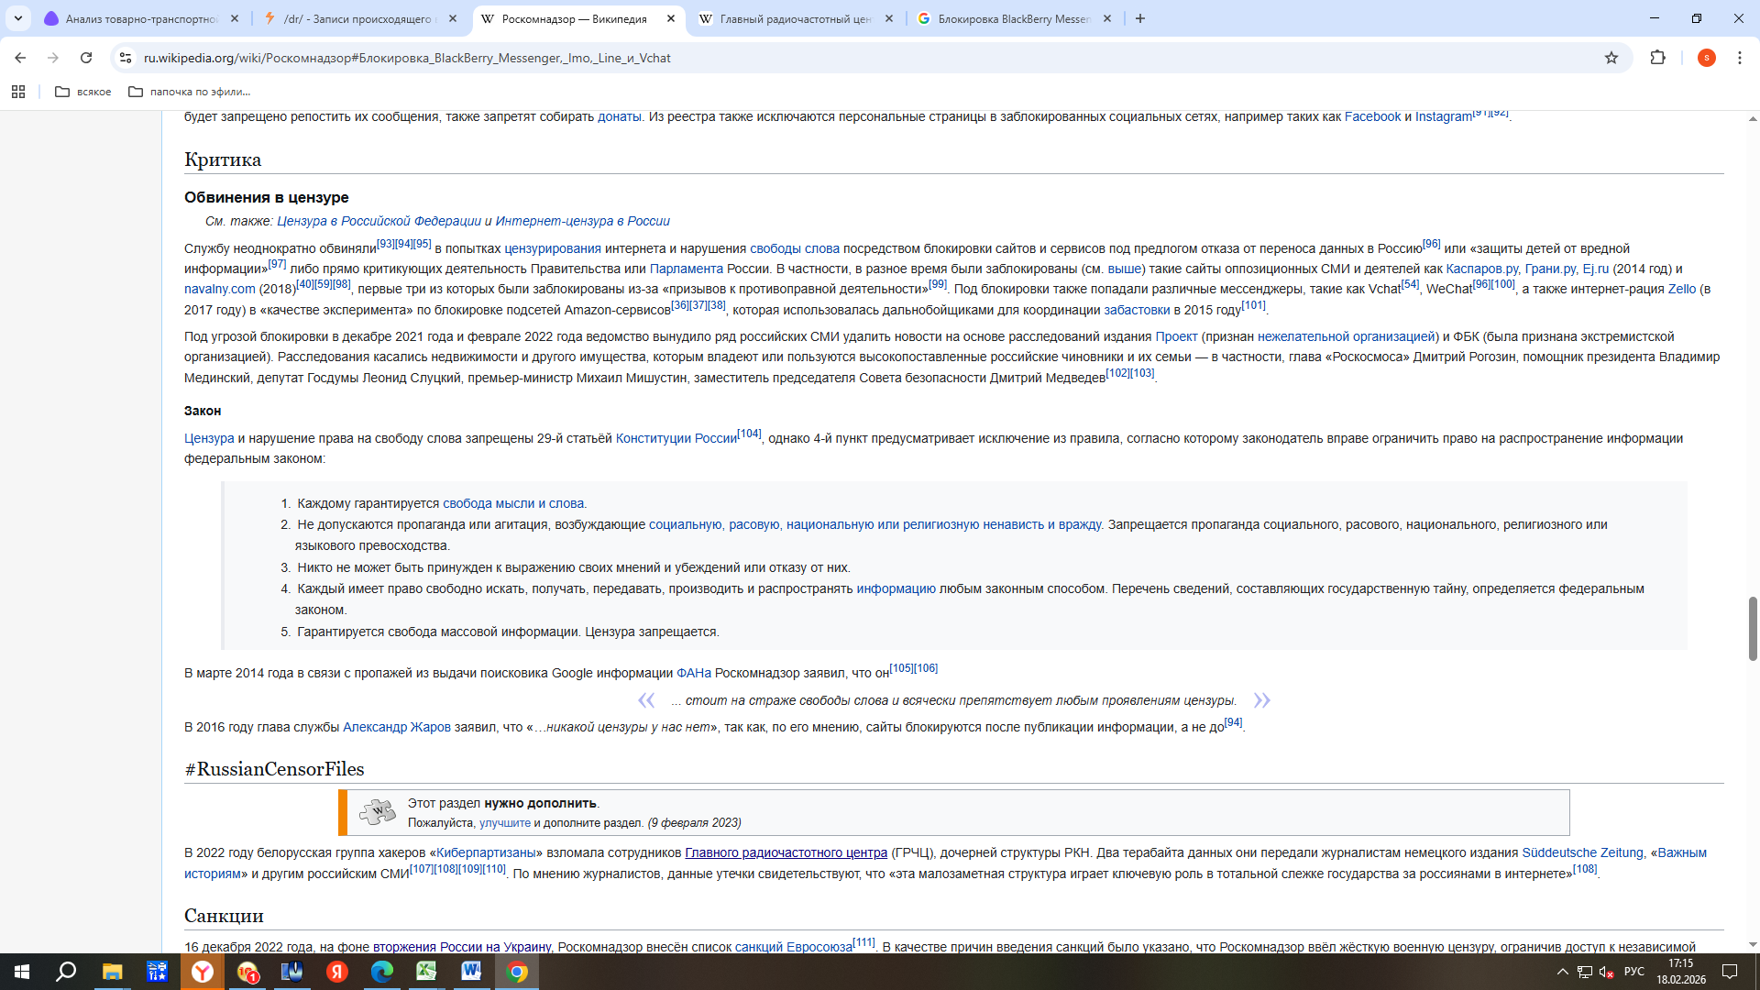Open the blue settings-sliders taskbar app
The image size is (1760, 990).
pos(157,972)
